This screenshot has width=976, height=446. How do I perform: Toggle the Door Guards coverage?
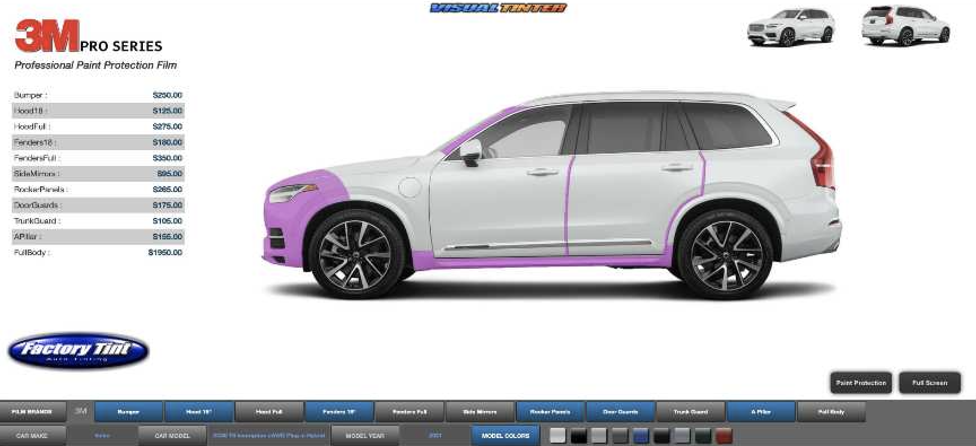point(620,412)
